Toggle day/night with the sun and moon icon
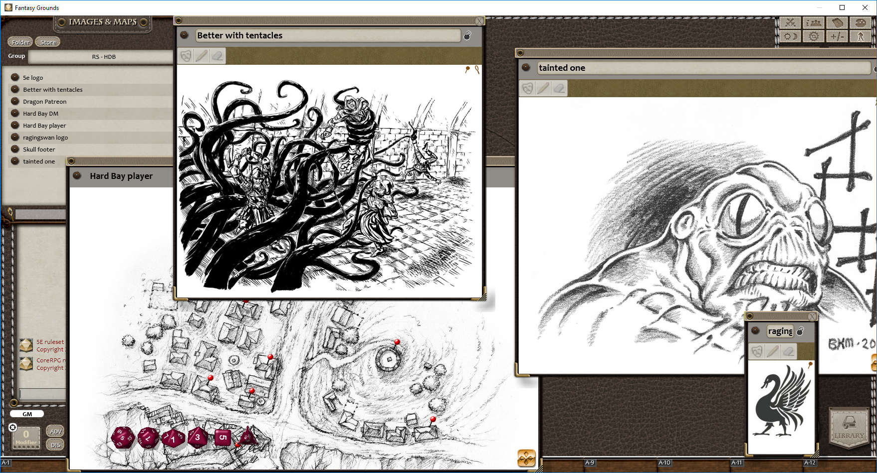 (790, 36)
